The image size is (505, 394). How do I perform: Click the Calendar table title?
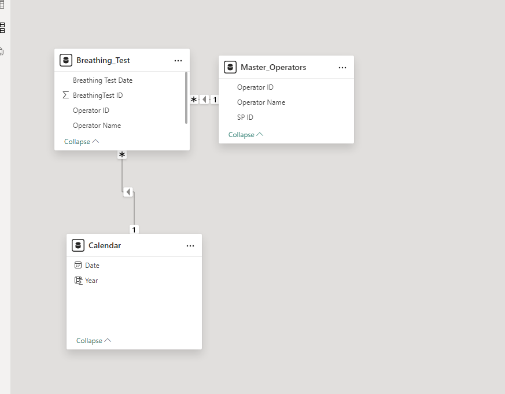[x=105, y=245]
